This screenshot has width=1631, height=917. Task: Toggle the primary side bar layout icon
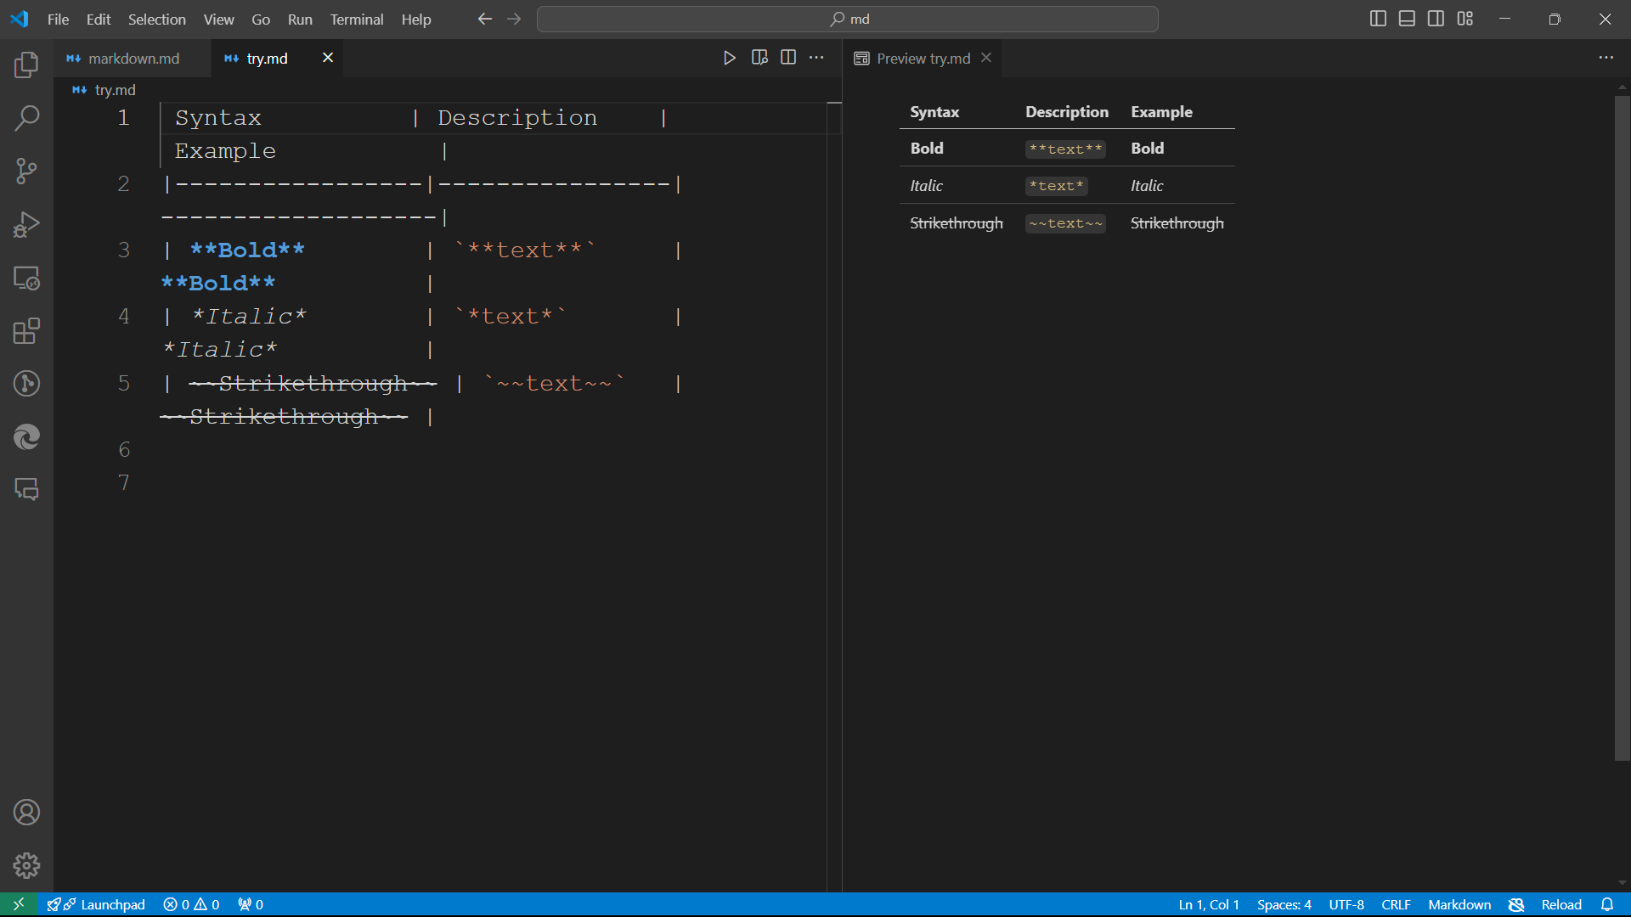1378,19
